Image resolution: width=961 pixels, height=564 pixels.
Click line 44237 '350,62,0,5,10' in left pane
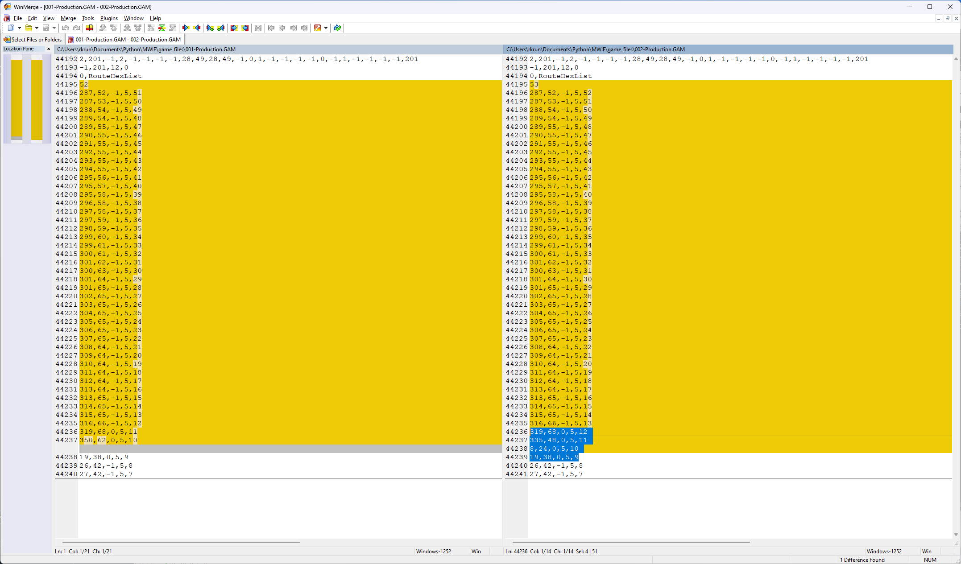[108, 440]
